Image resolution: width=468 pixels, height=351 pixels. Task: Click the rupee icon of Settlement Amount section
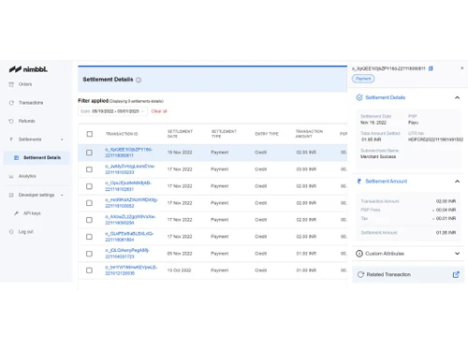pyautogui.click(x=359, y=181)
